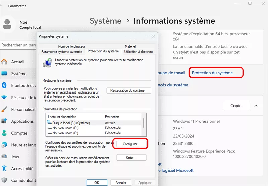Select the Système monitor icon in sidebar

coord(4,73)
